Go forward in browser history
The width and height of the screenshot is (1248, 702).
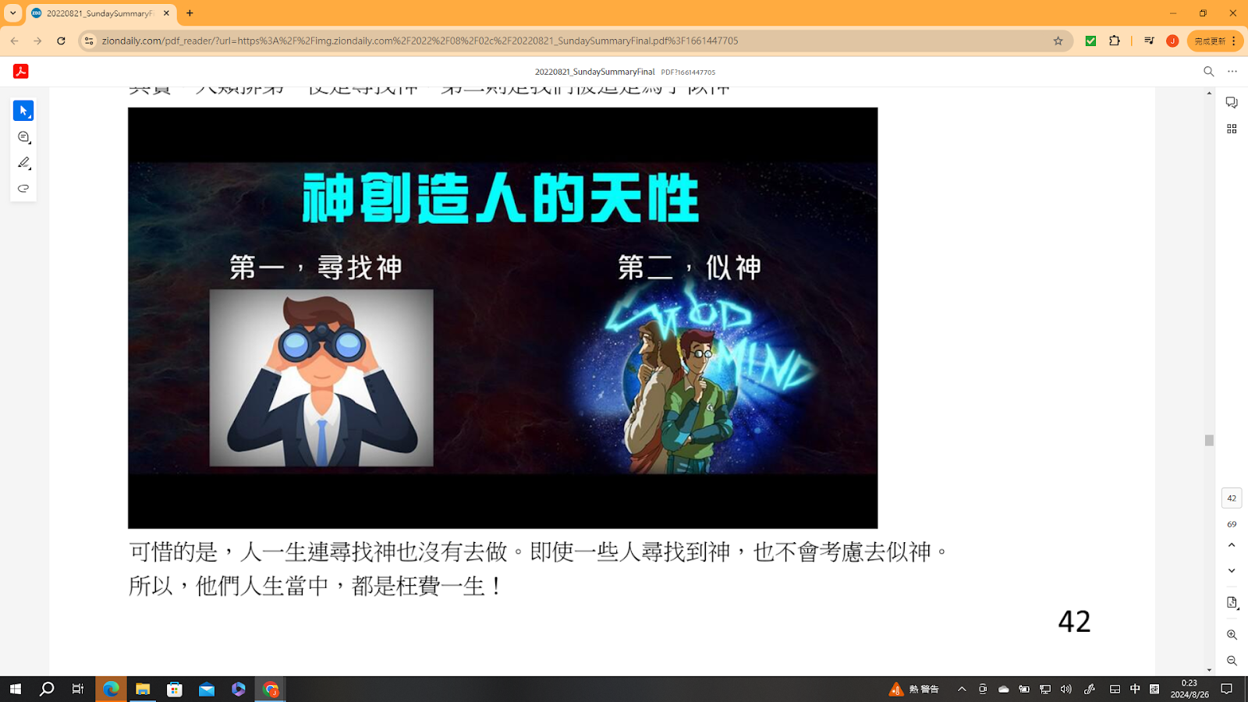coord(37,41)
